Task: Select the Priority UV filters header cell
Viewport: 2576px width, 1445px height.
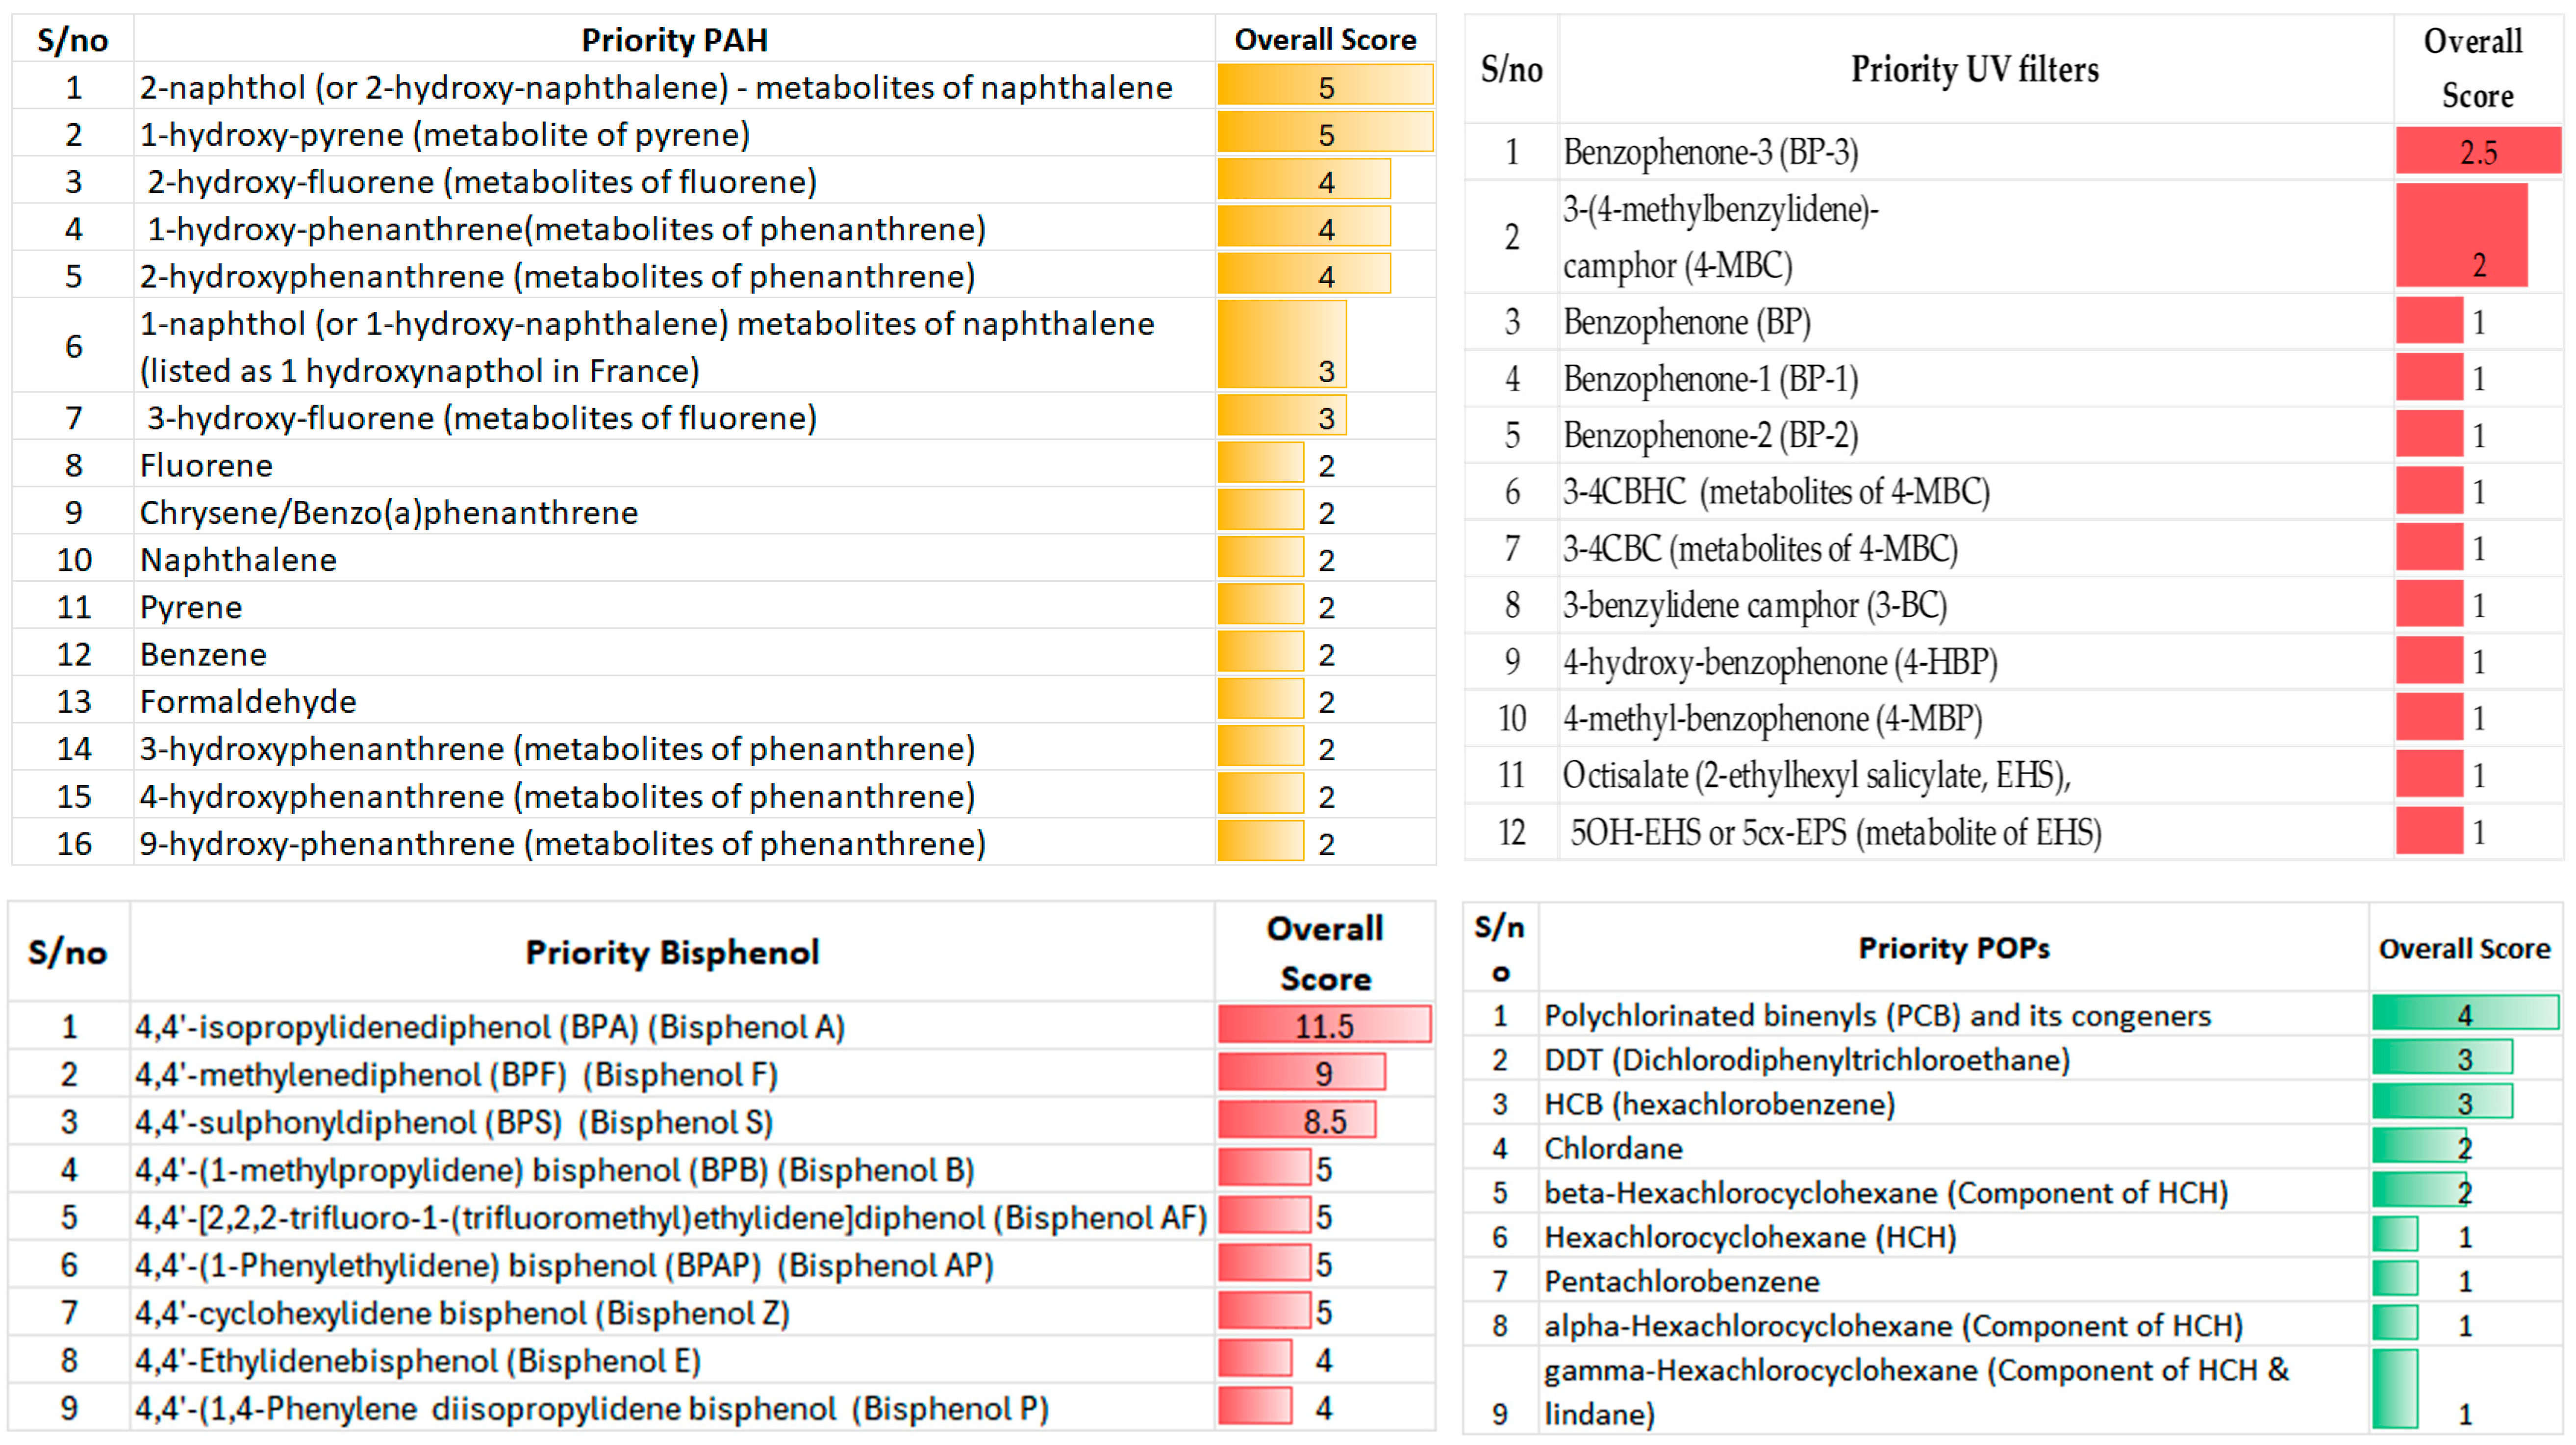Action: tap(1974, 69)
